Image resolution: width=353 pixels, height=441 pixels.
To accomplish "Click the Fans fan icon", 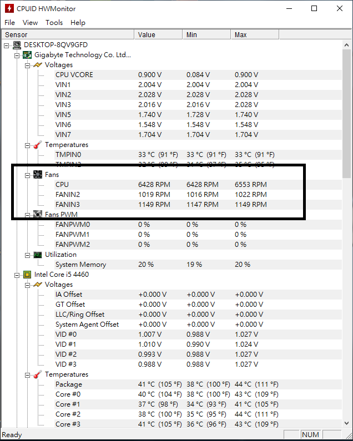I will [x=38, y=175].
